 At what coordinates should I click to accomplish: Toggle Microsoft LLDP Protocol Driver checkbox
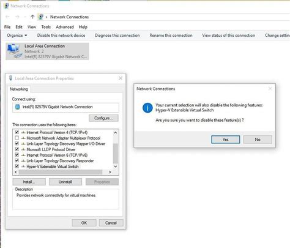(x=17, y=149)
